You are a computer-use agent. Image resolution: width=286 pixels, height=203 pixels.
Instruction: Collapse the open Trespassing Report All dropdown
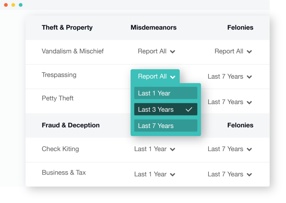(x=155, y=76)
